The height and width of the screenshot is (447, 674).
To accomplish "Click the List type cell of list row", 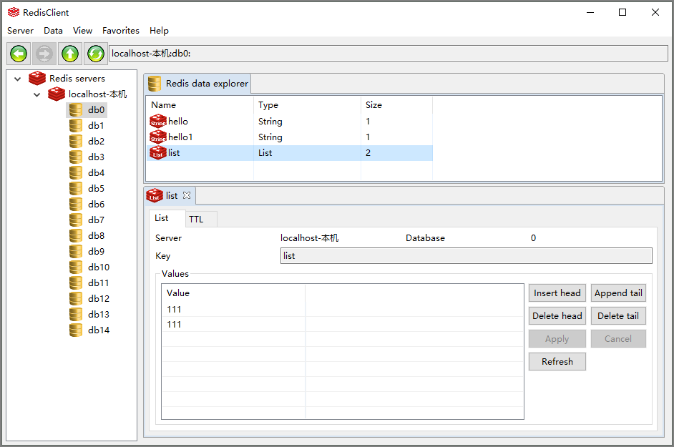I will 265,153.
